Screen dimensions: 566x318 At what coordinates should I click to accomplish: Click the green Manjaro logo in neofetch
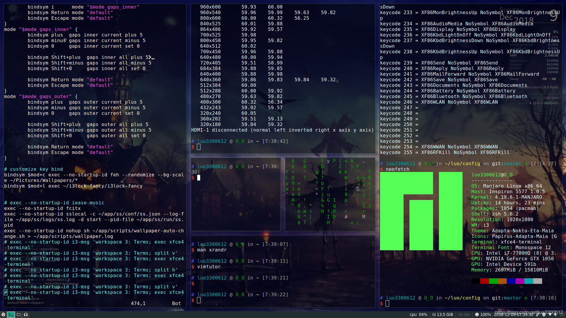pyautogui.click(x=421, y=211)
